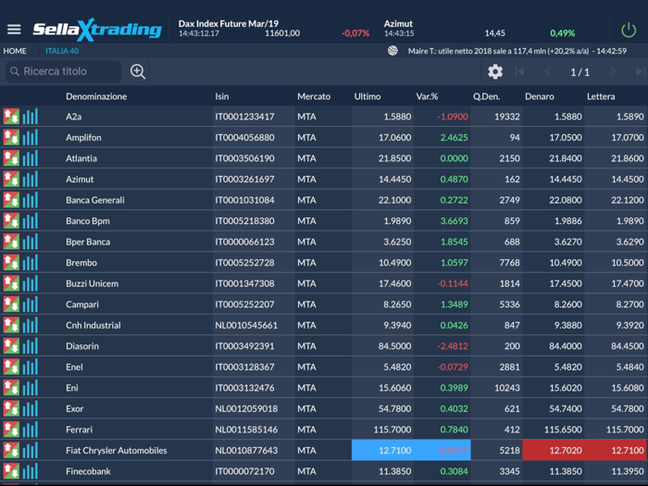
Task: Open the Dax Index Future Mar/19 ticker
Action: [x=274, y=29]
